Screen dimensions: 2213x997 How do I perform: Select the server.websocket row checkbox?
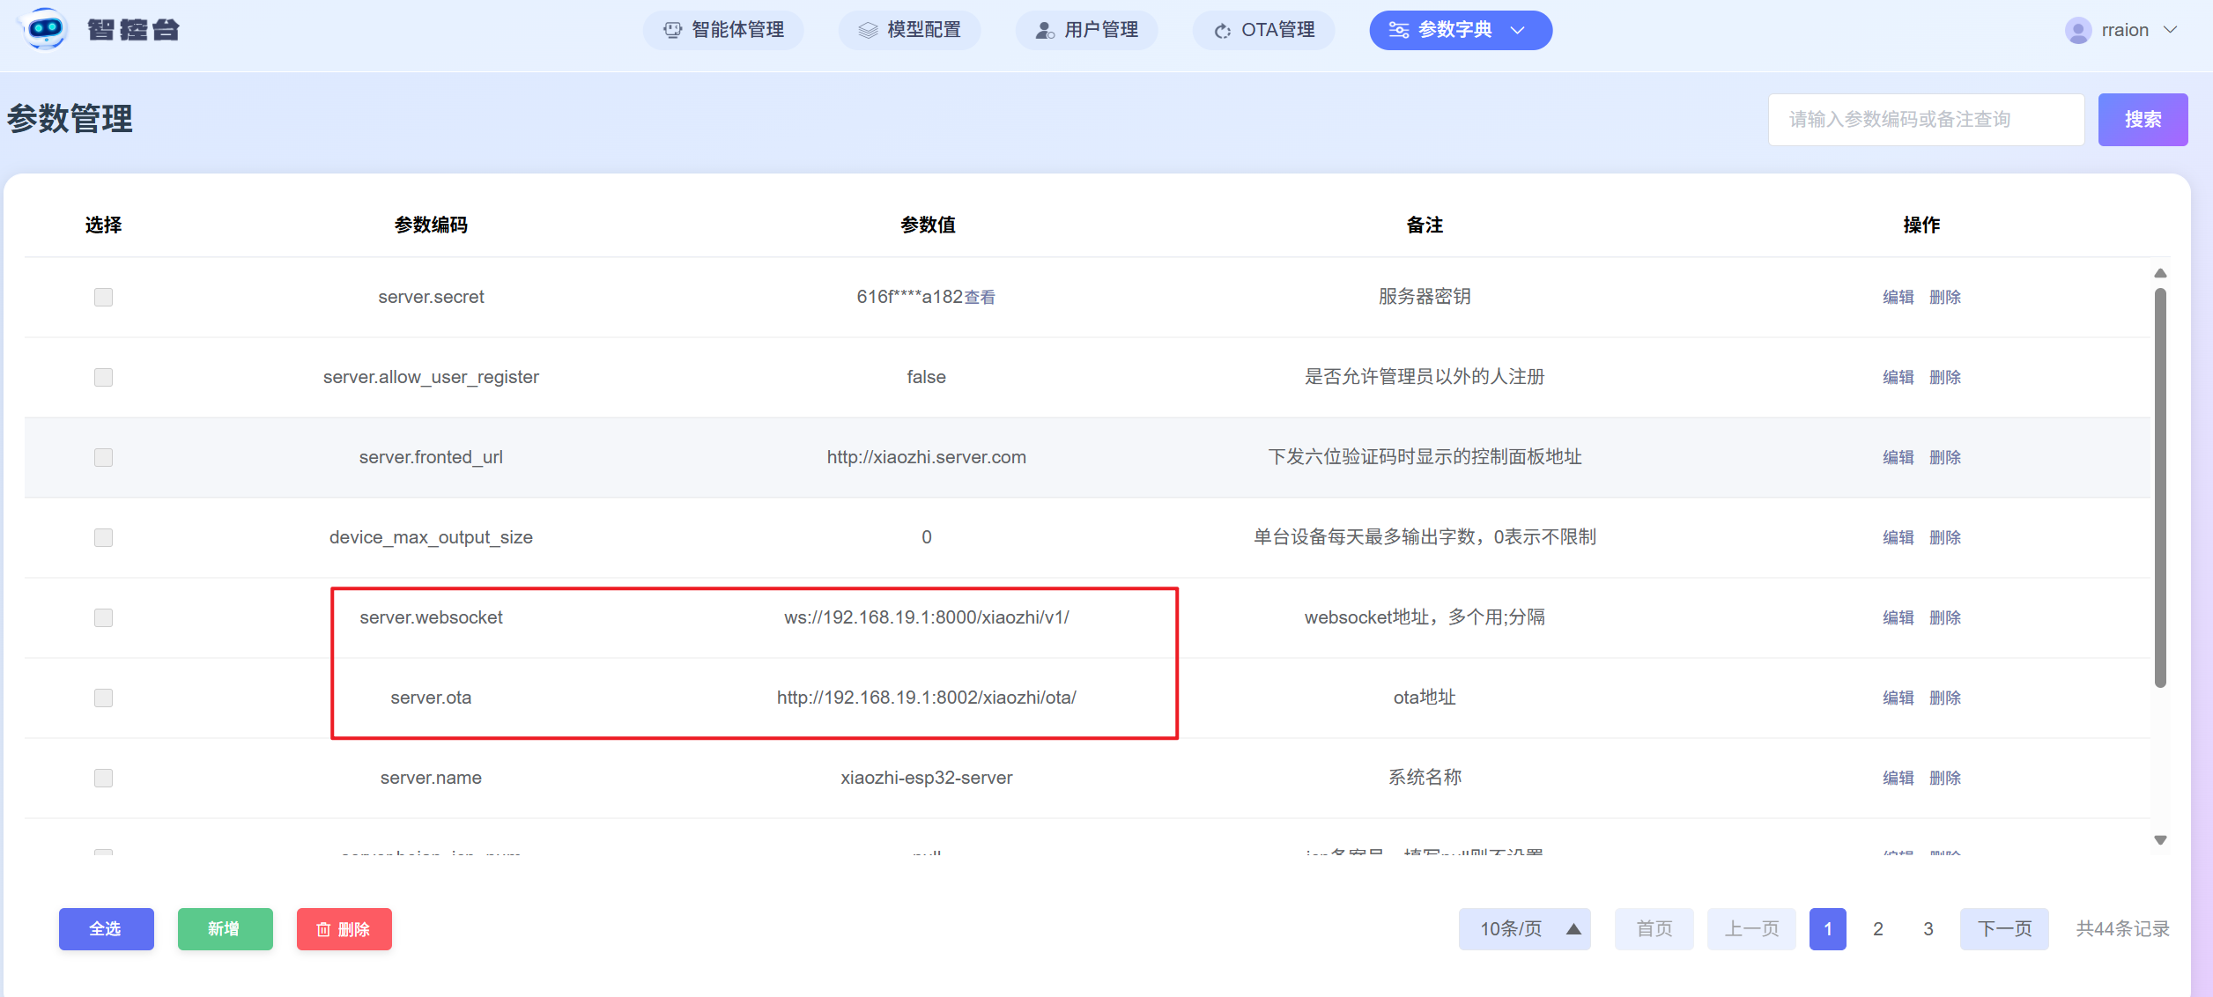(104, 617)
